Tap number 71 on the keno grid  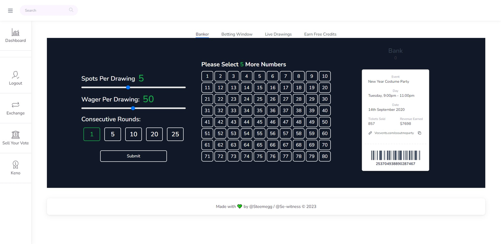coord(207,156)
